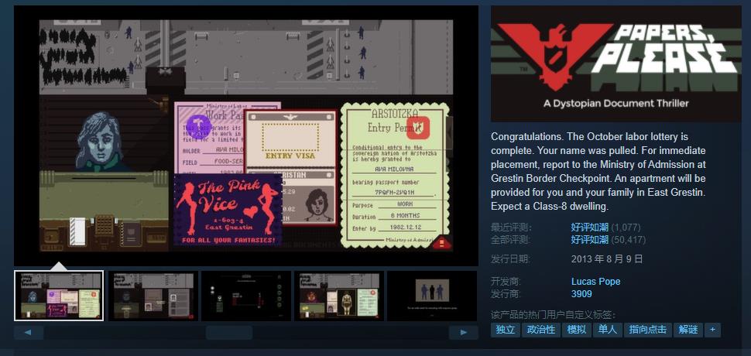This screenshot has height=356, width=751.
Task: Open the third dark screenshot thumbnail
Action: (x=246, y=296)
